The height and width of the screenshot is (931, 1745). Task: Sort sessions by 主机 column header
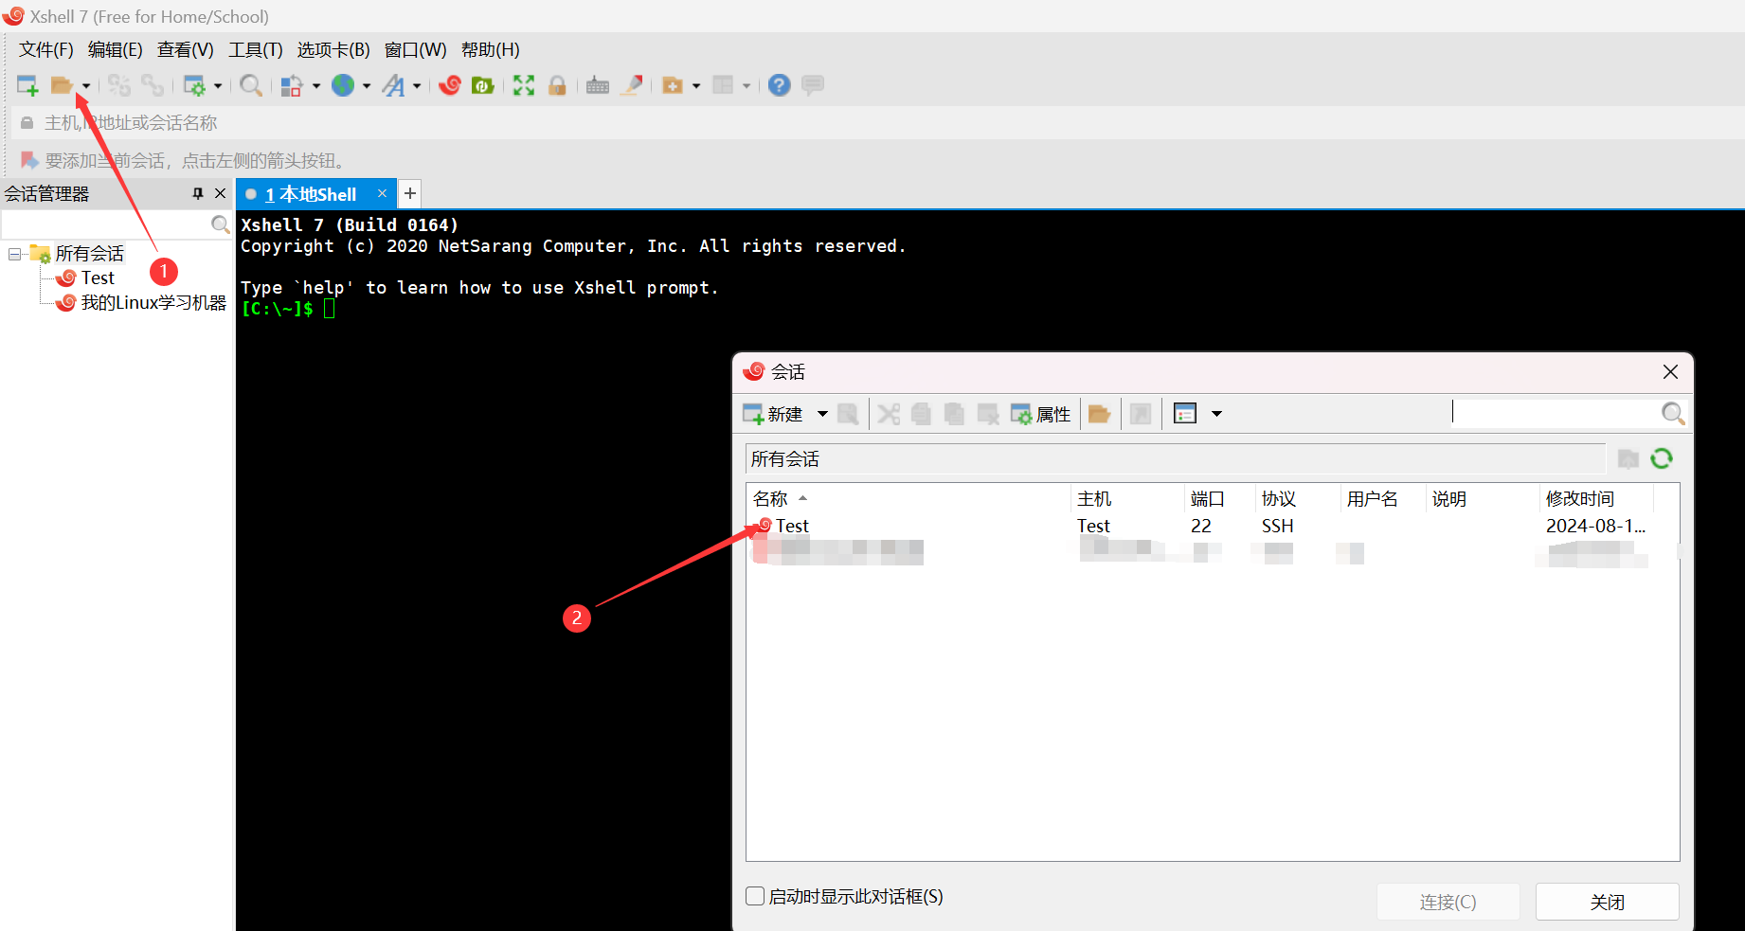(1126, 498)
